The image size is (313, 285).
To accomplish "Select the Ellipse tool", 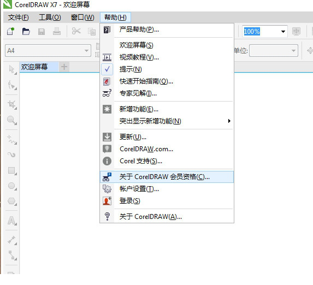I will coord(12,186).
